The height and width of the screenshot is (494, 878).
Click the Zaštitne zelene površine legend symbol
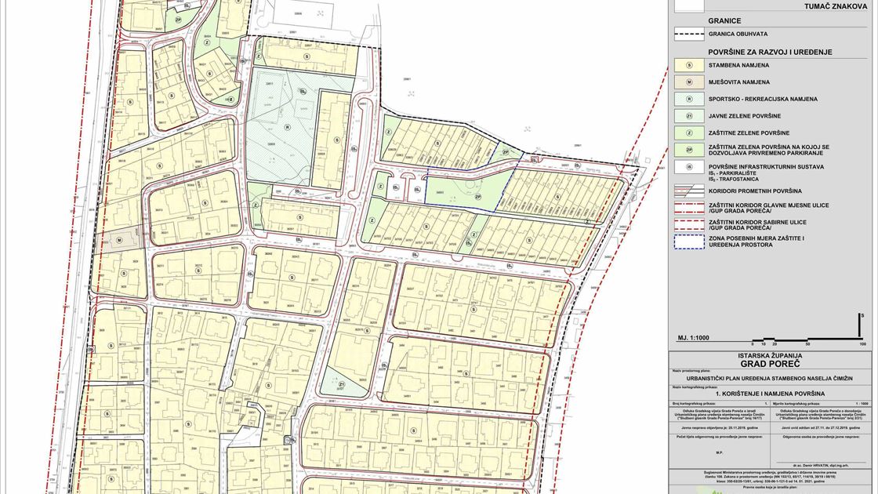click(x=689, y=133)
